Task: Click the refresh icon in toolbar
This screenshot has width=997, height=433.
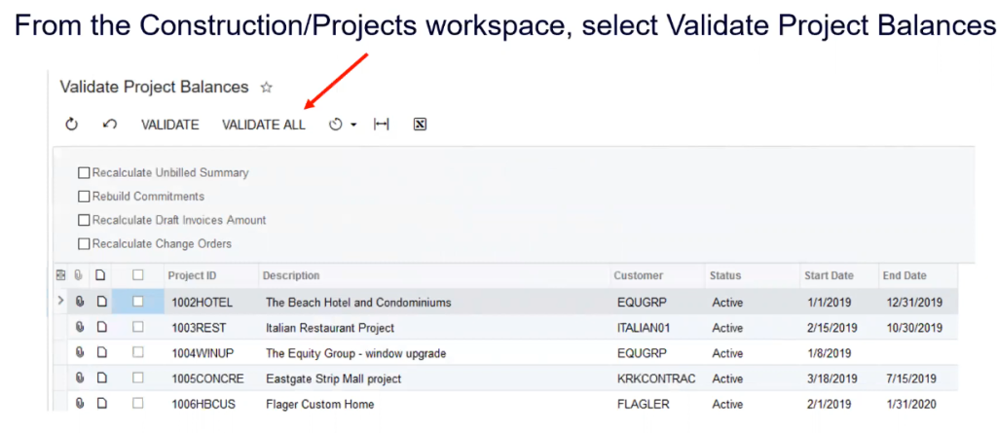Action: click(71, 125)
